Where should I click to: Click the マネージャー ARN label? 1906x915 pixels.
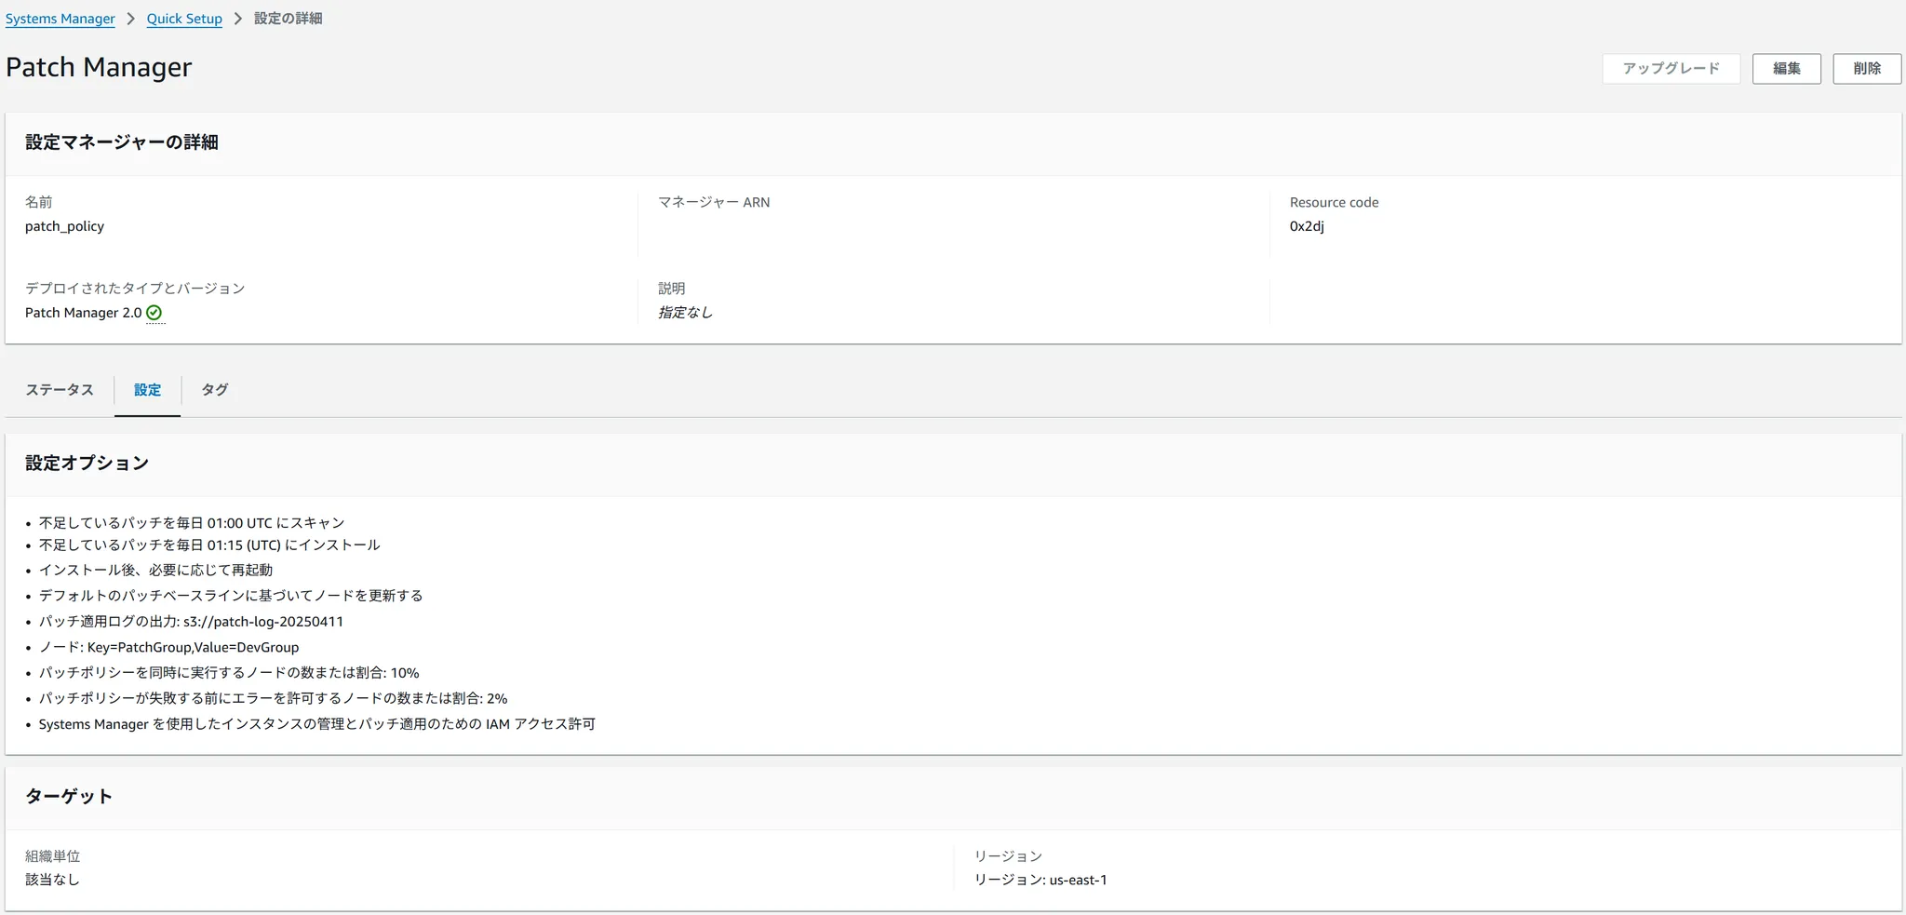(x=714, y=202)
